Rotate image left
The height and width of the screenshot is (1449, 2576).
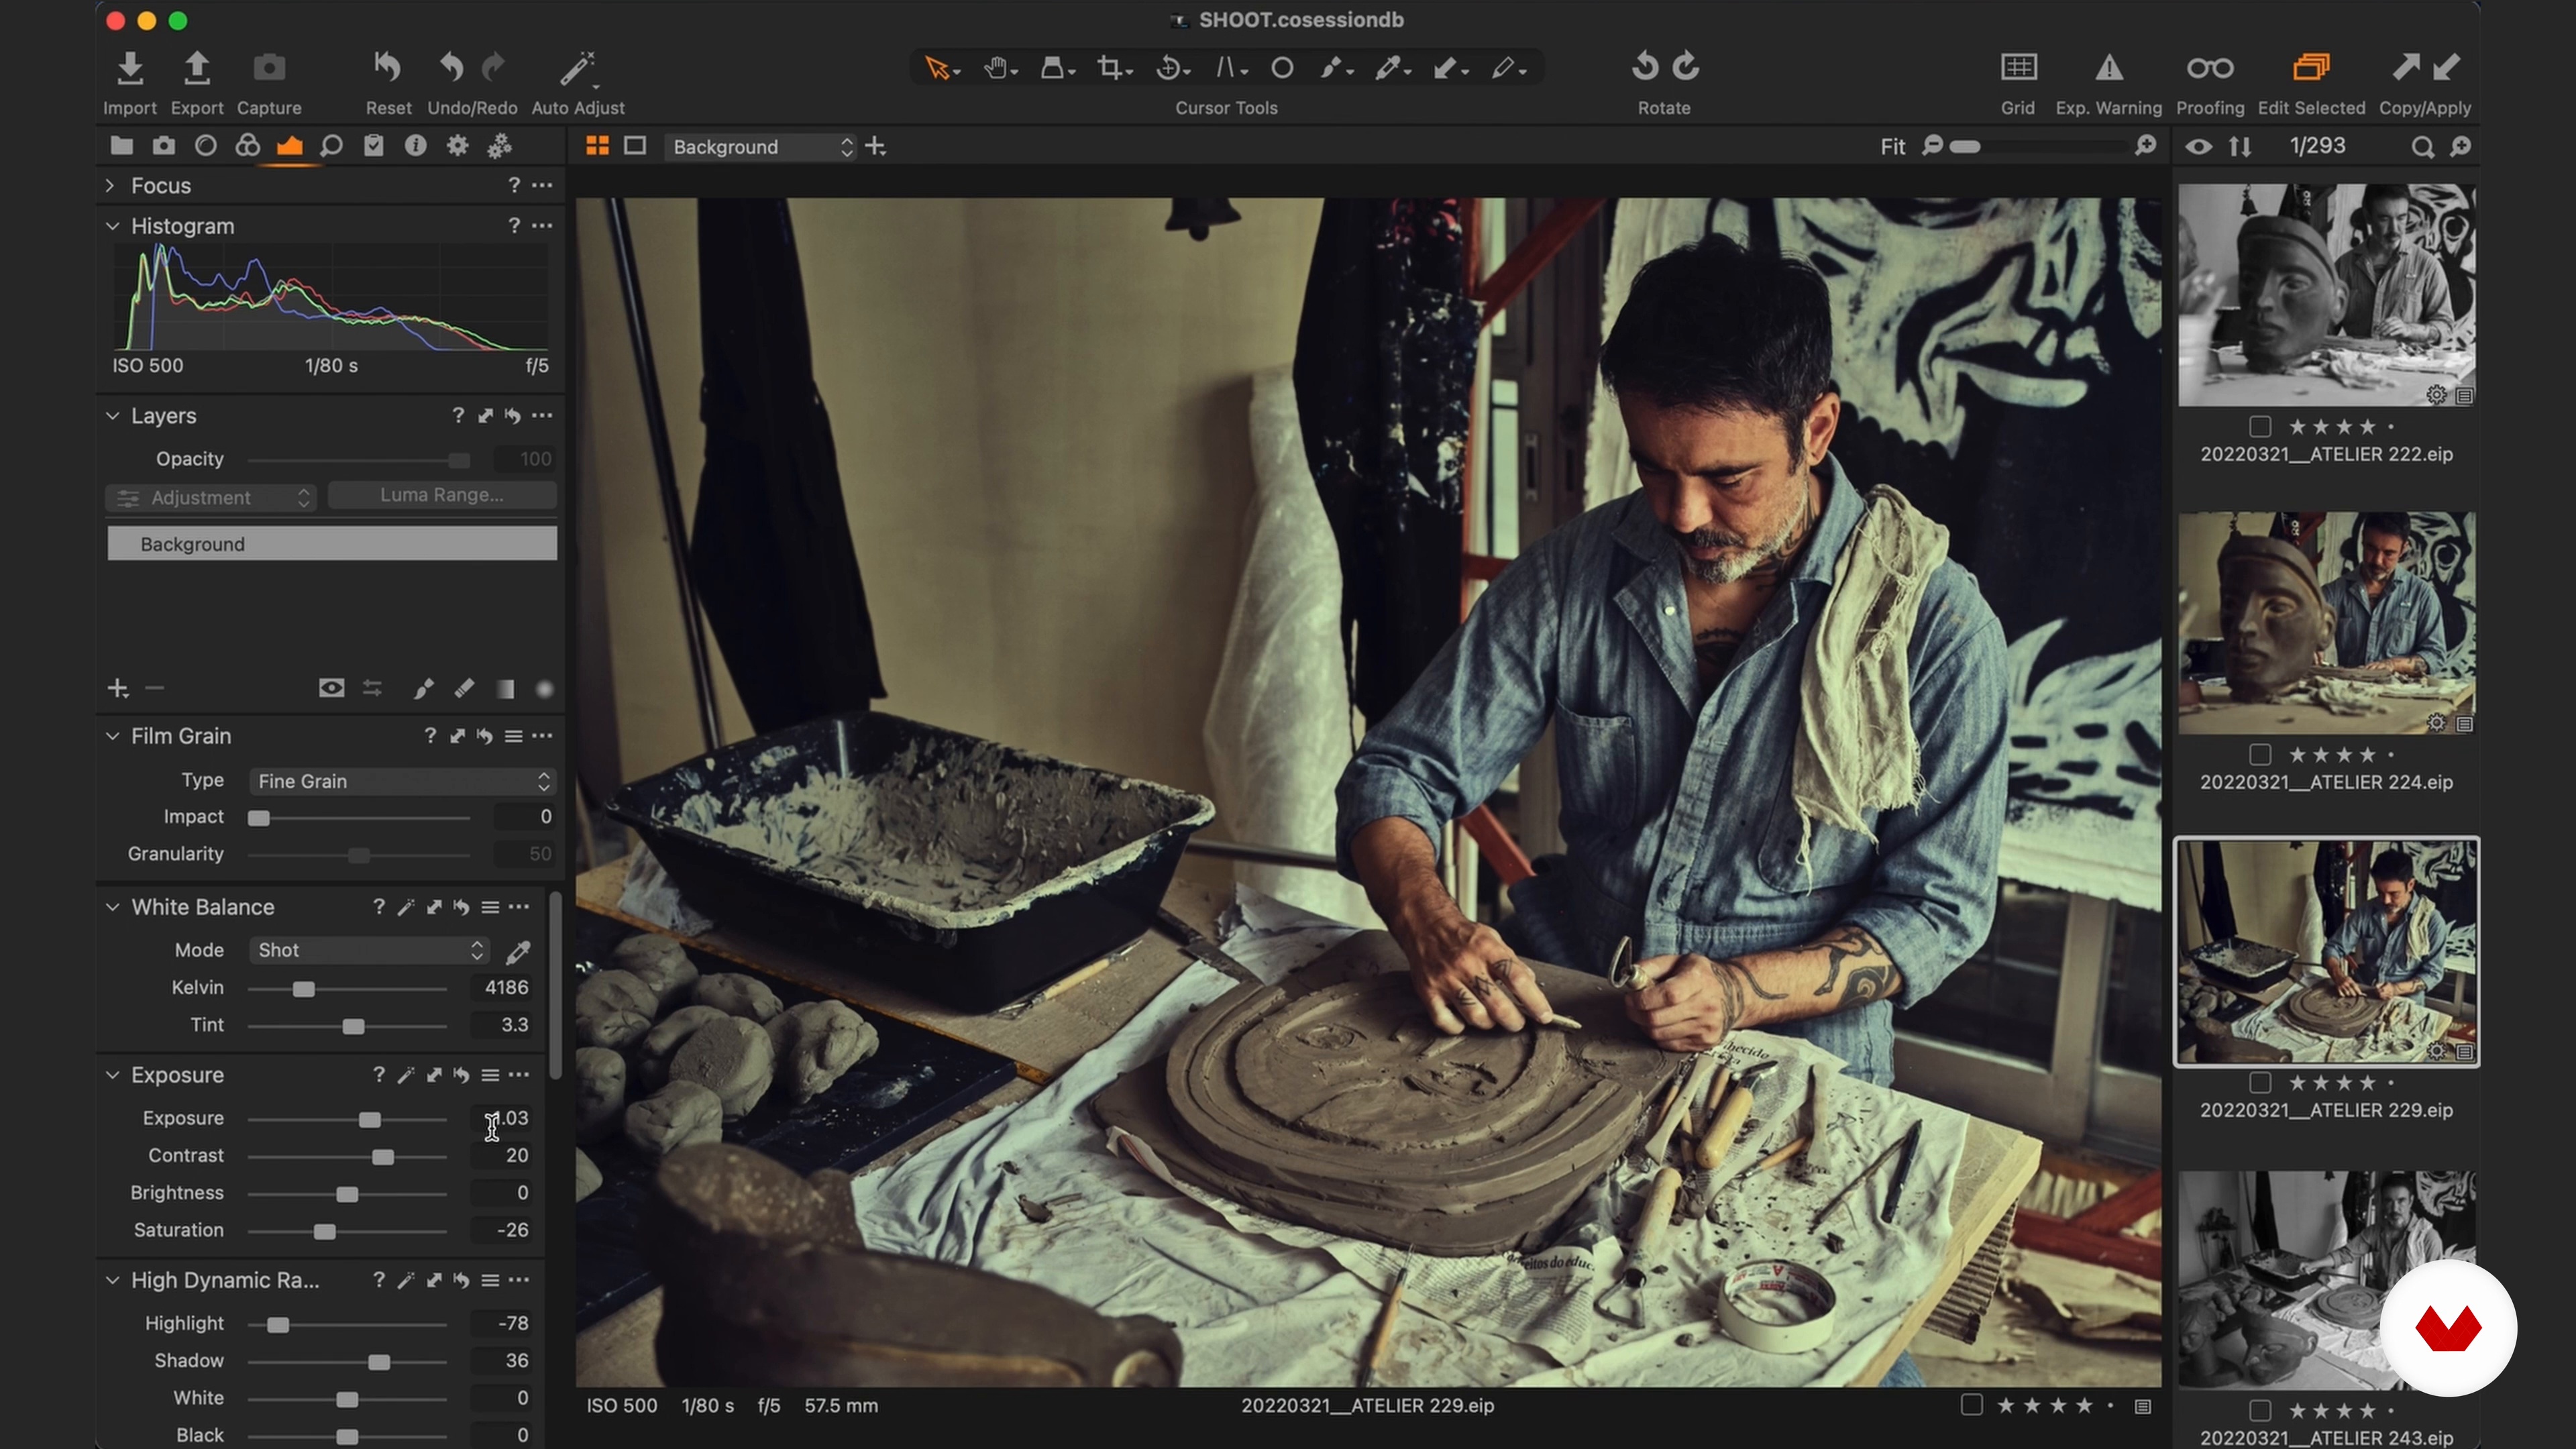click(x=1645, y=67)
